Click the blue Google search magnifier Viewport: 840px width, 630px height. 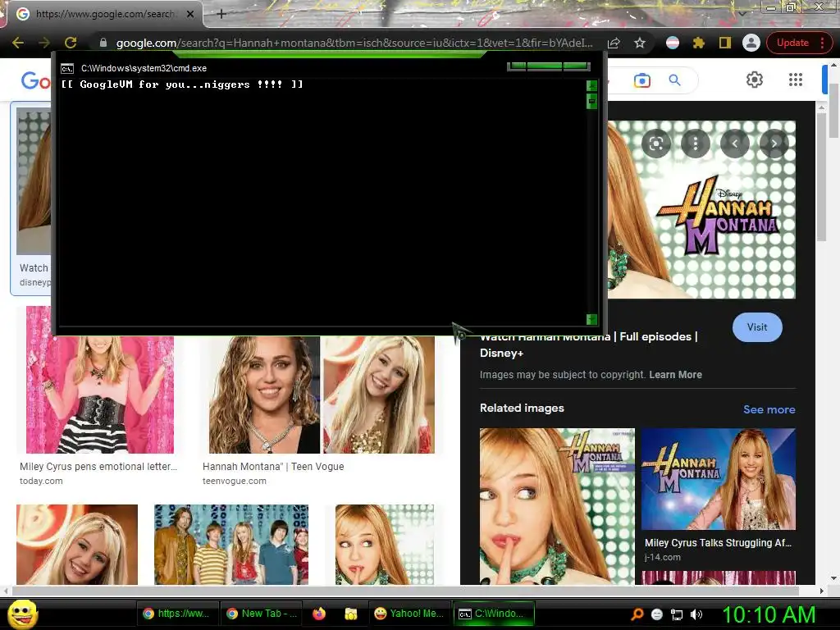click(x=674, y=80)
